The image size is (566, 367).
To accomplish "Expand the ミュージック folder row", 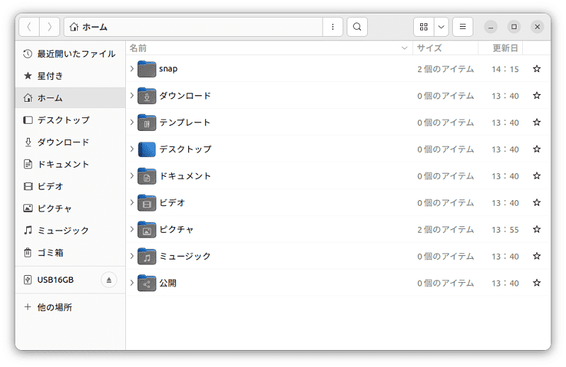I will point(132,255).
